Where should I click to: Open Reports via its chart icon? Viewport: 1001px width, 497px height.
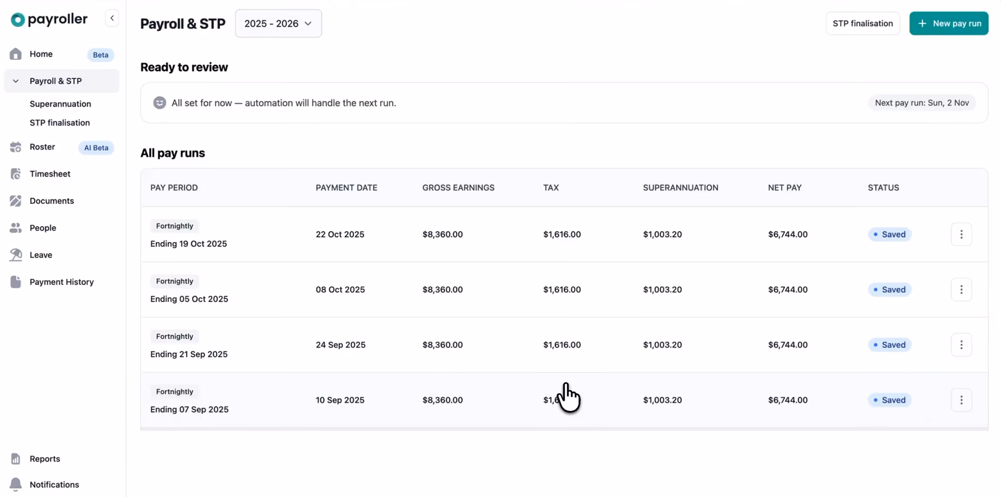[x=16, y=459]
